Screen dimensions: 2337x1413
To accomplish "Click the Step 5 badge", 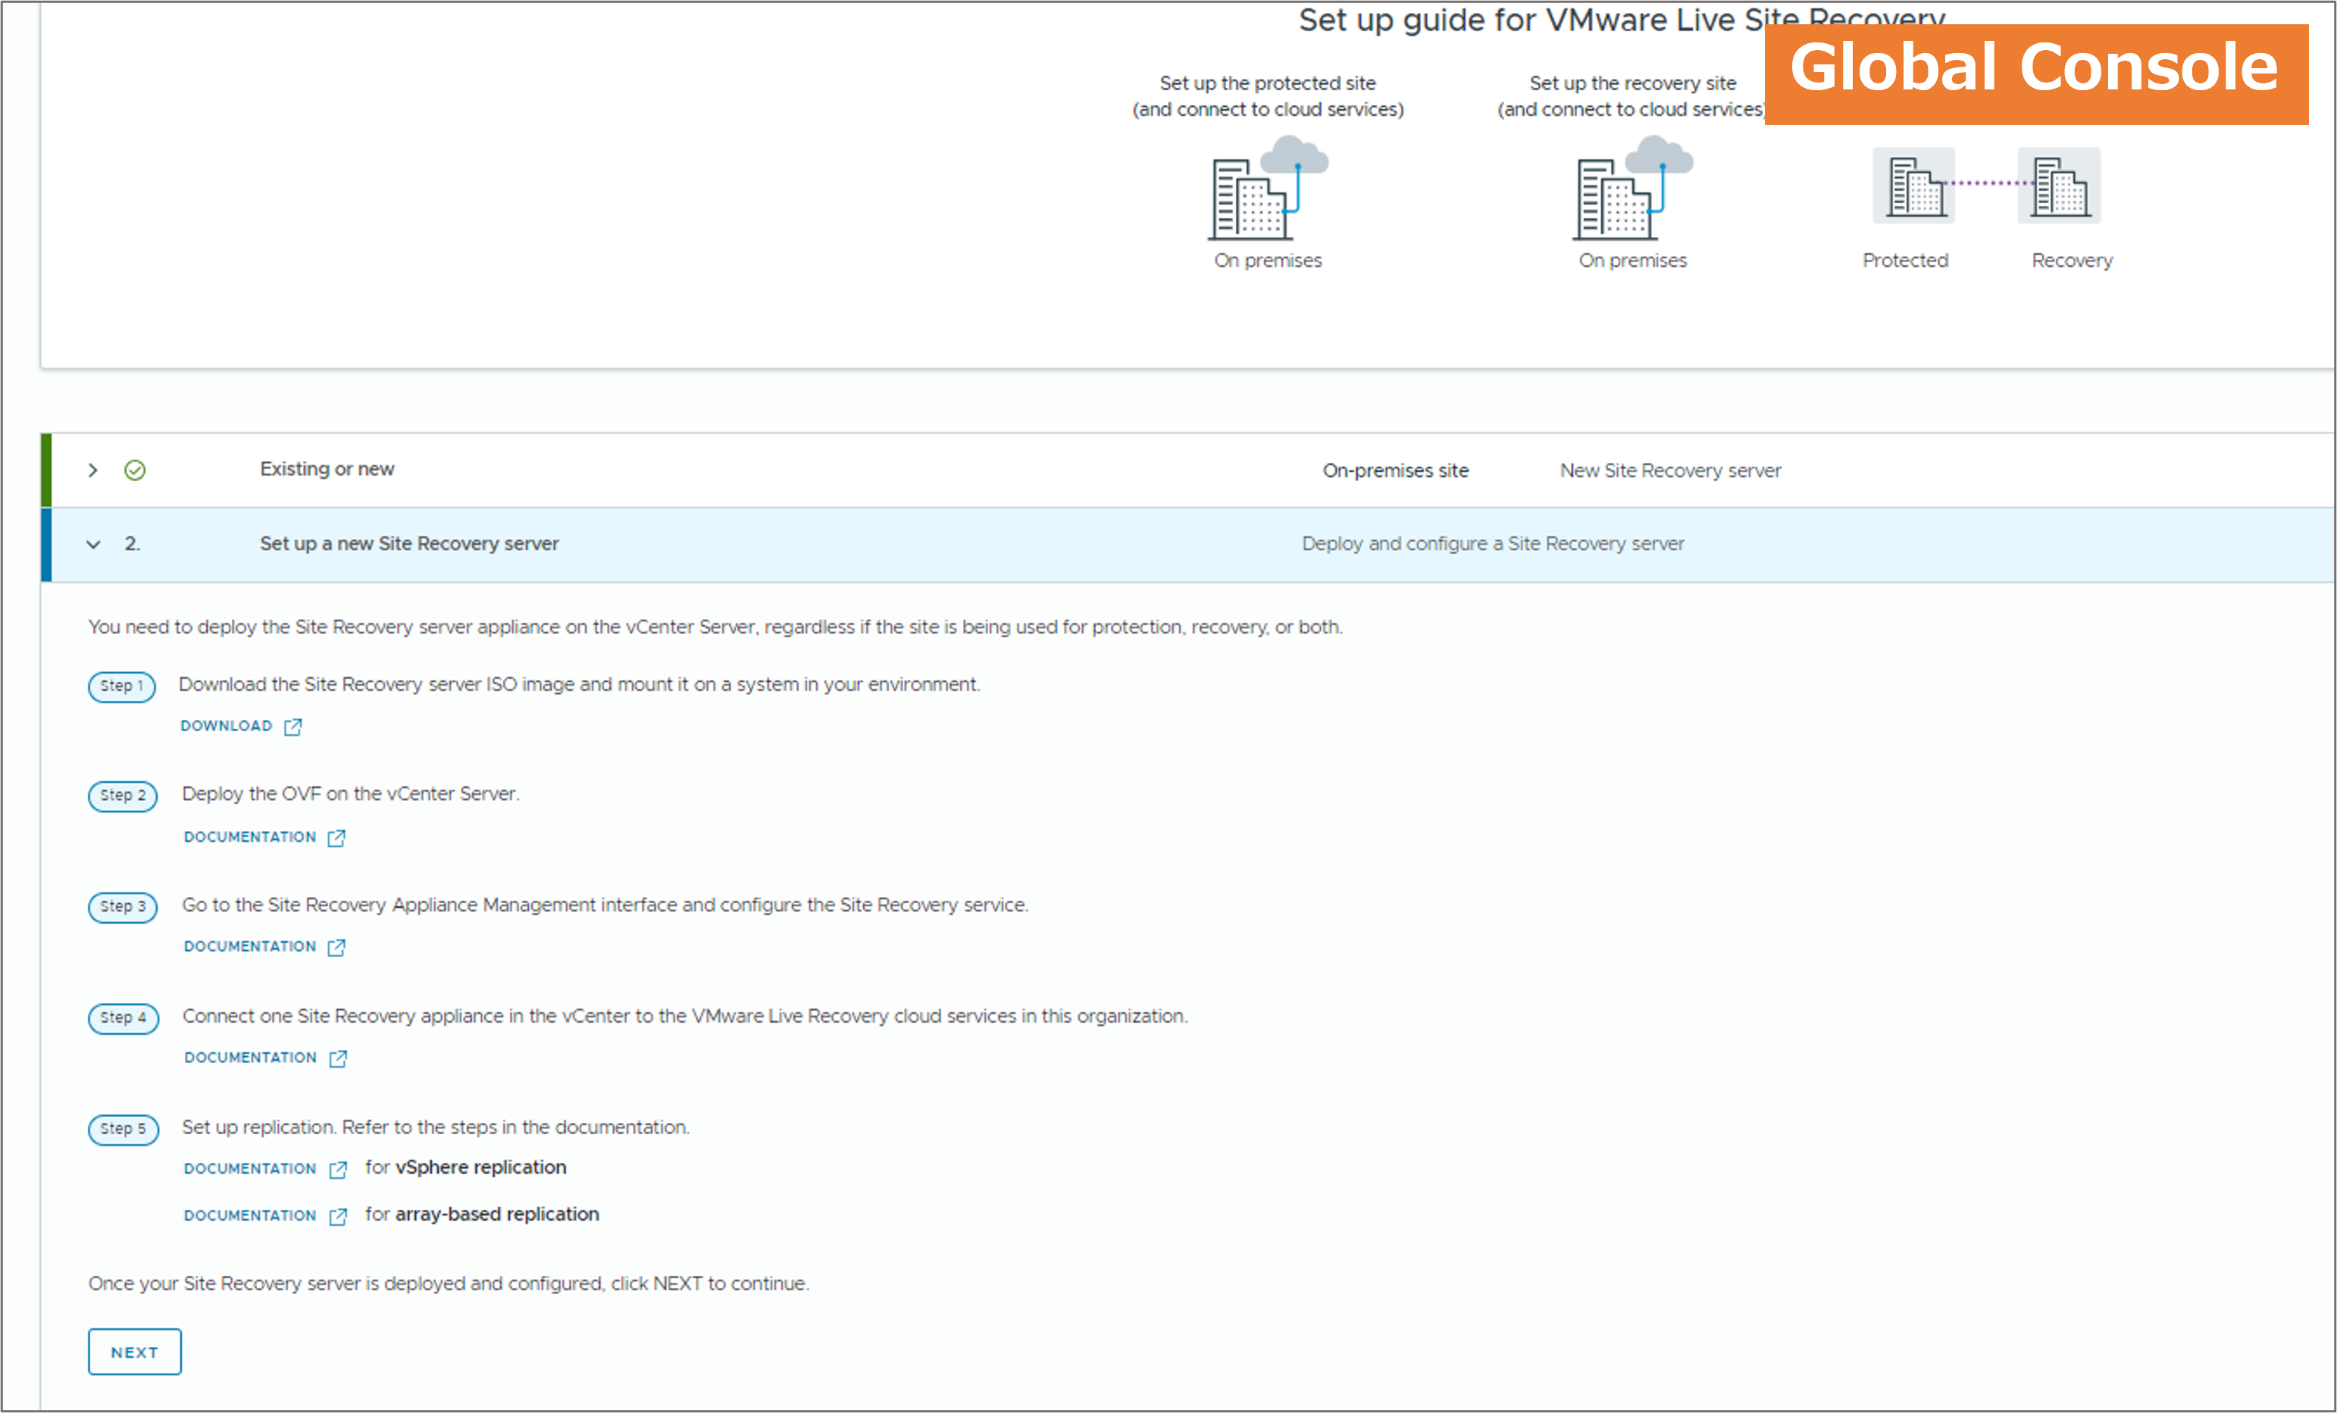I will point(124,1128).
